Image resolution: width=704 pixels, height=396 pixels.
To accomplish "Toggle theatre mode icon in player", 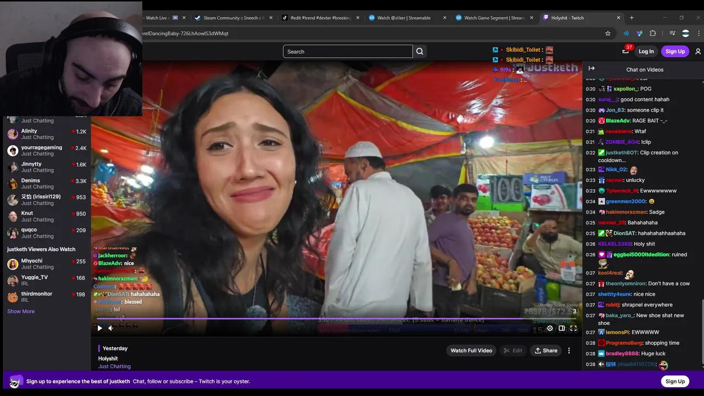I will click(x=562, y=328).
